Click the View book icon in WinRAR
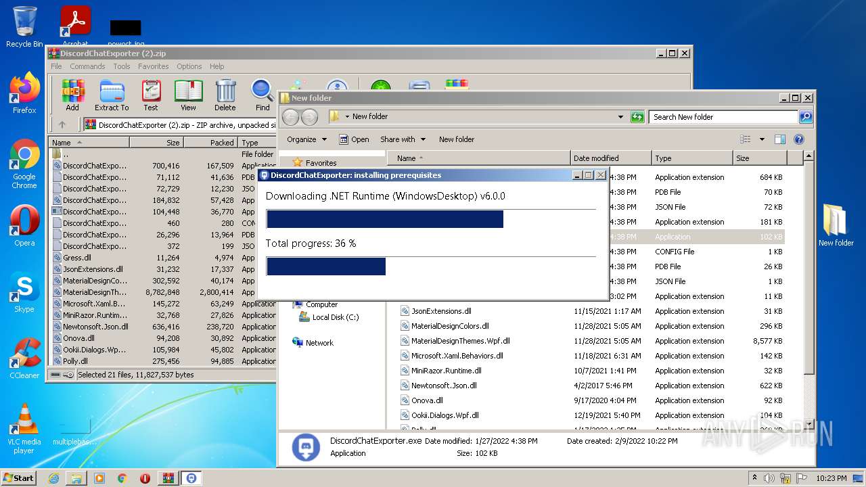 click(x=188, y=95)
